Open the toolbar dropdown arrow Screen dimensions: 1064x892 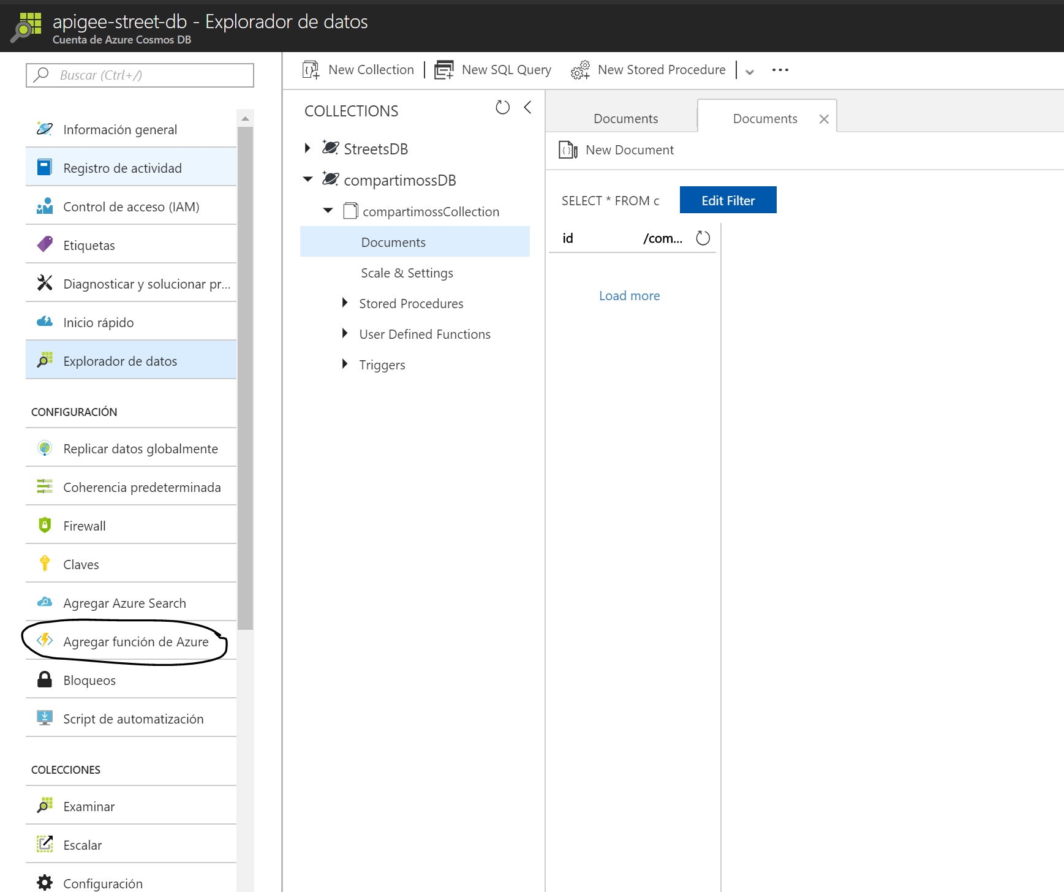(749, 72)
